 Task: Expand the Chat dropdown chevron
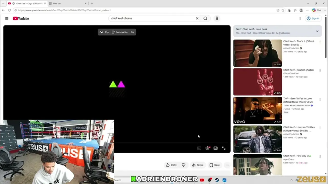click(325, 10)
